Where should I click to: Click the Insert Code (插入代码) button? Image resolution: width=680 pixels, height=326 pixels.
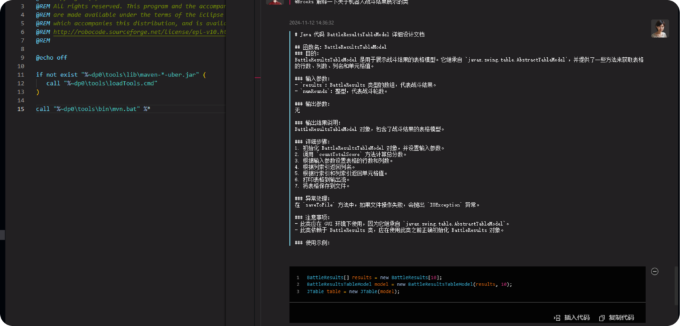tap(572, 317)
